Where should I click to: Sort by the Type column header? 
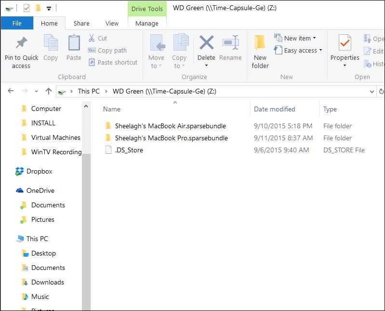tap(330, 109)
